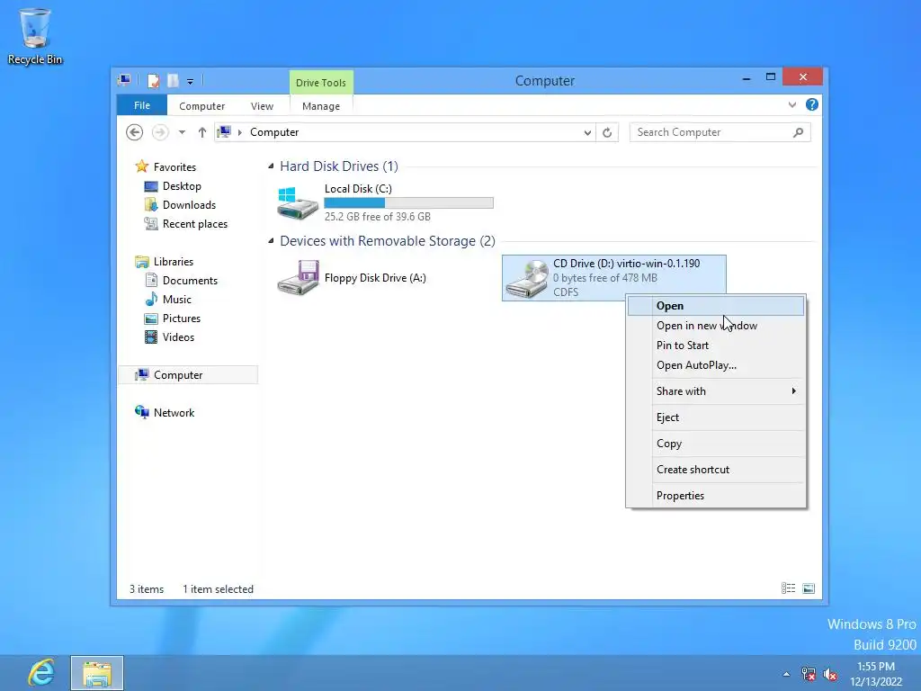921x691 pixels.
Task: Select Pin to Start menu entry
Action: (x=715, y=345)
